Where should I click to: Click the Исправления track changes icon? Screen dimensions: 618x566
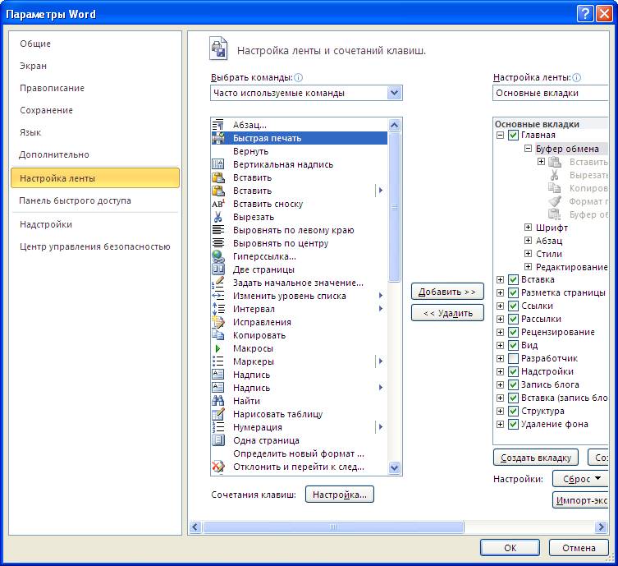point(218,322)
